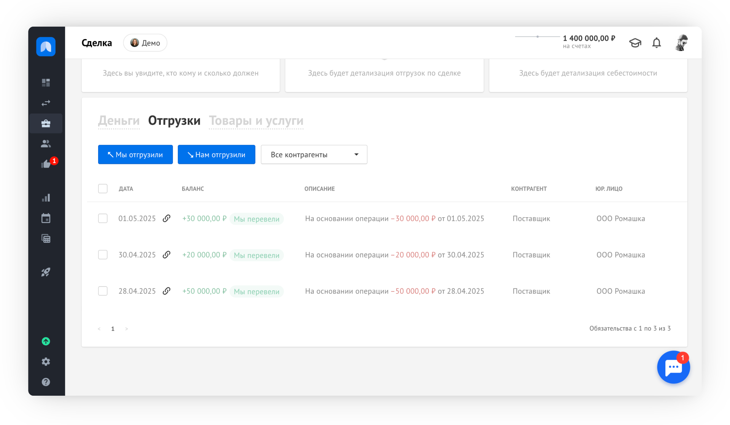730x425 pixels.
Task: Go to the previous page arrow
Action: click(99, 329)
